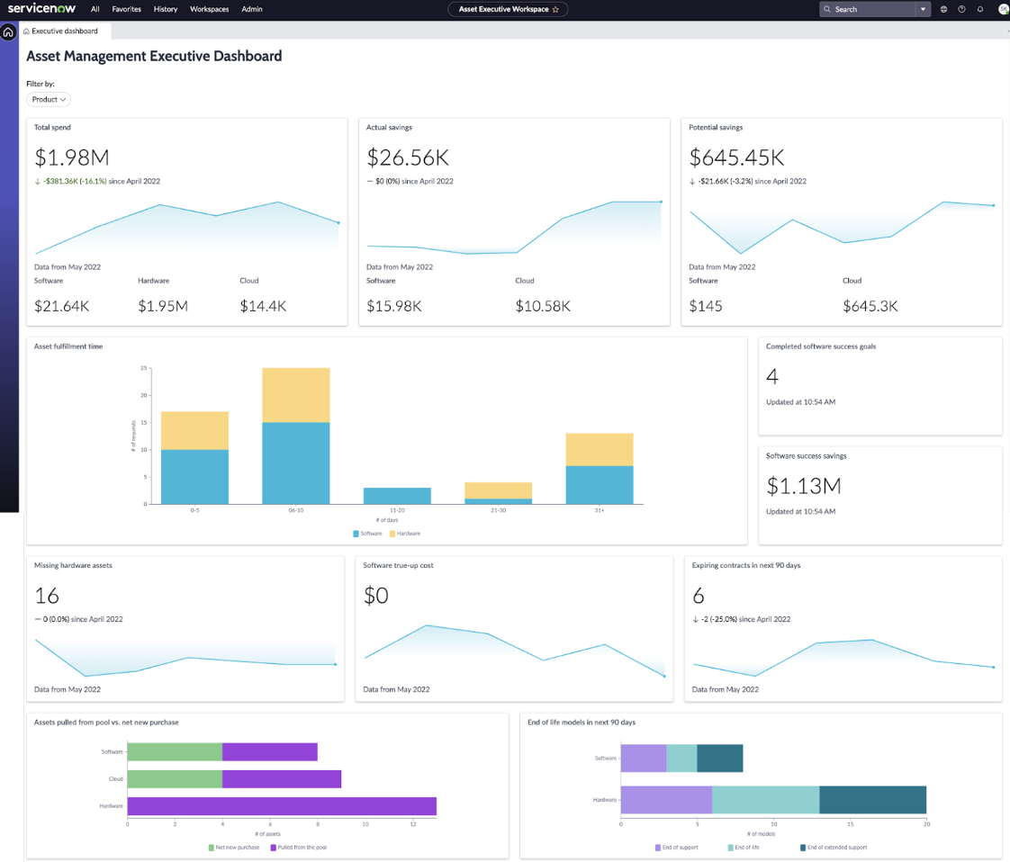The width and height of the screenshot is (1010, 862).
Task: Click Software success savings $1.13M
Action: pos(803,486)
